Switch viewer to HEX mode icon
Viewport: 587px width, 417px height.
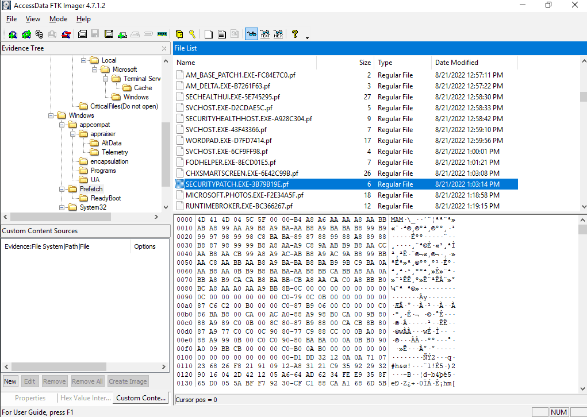[278, 34]
